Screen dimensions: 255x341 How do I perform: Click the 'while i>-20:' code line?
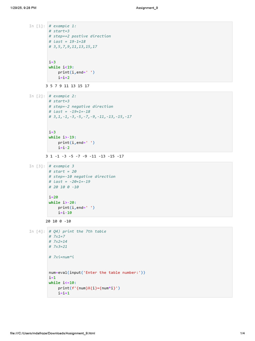62,202
